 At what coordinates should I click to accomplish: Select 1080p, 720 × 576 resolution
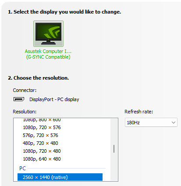point(42,127)
